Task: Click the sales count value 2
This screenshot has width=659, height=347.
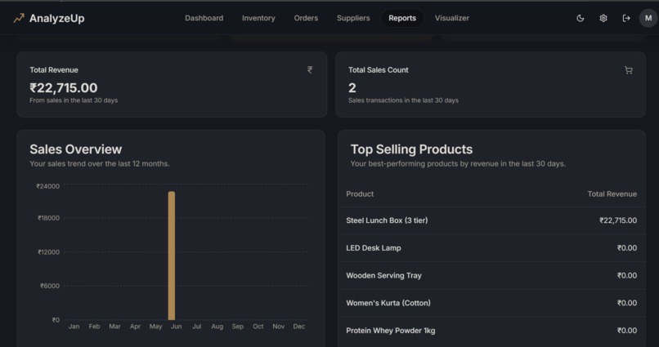Action: click(352, 87)
